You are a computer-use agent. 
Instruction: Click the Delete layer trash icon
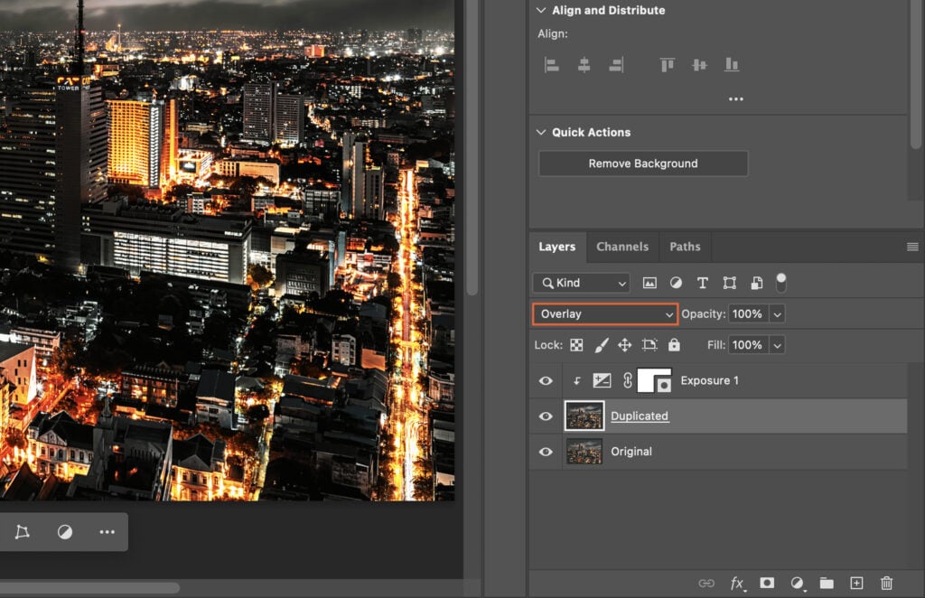coord(886,583)
